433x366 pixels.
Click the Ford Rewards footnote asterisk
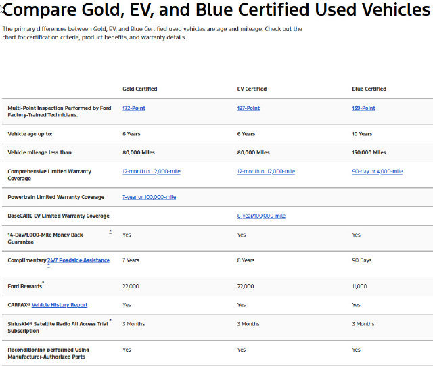43,283
